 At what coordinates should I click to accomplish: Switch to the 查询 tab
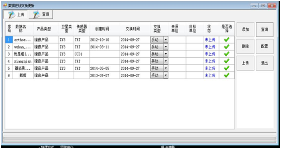pyautogui.click(x=41, y=14)
